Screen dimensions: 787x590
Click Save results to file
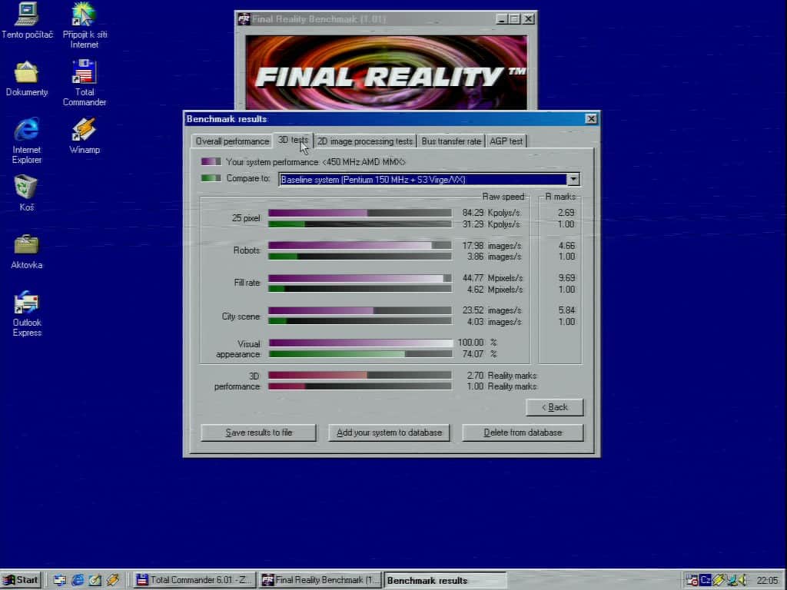[258, 433]
